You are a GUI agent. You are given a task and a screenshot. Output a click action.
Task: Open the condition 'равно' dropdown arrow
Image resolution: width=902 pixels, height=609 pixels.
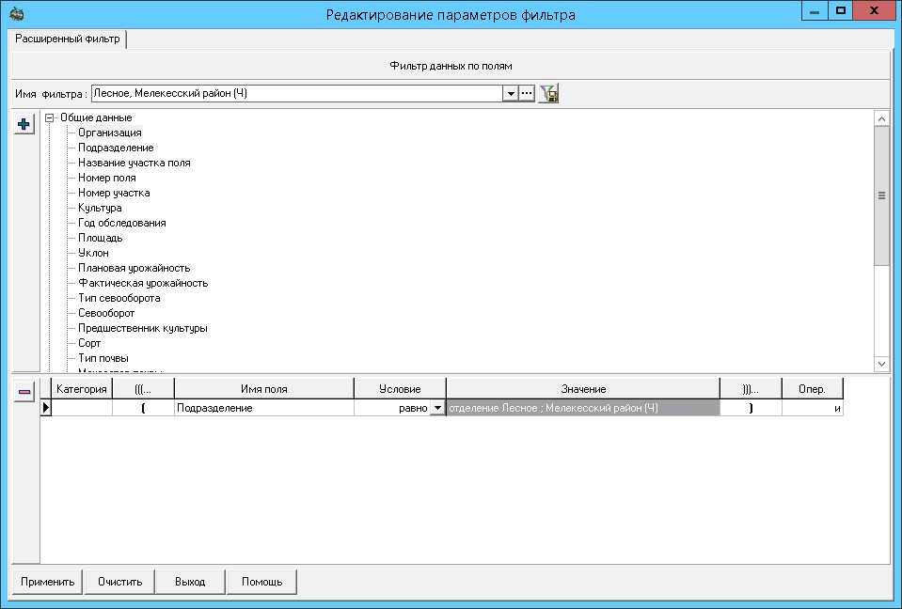436,409
